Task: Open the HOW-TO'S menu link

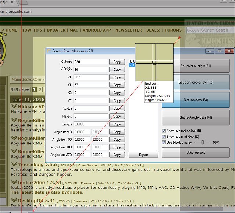Action: (32, 30)
